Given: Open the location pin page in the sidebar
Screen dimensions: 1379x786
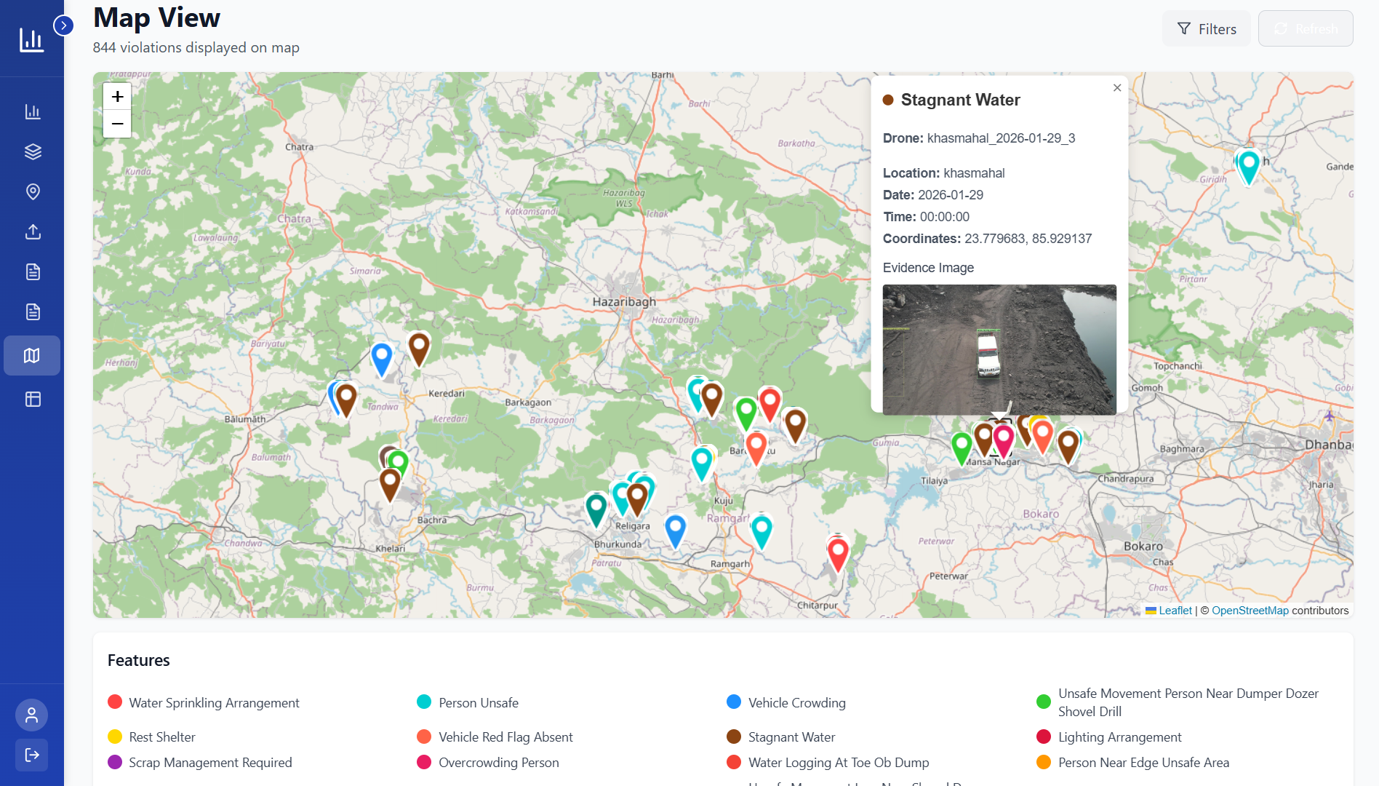Looking at the screenshot, I should pyautogui.click(x=33, y=191).
